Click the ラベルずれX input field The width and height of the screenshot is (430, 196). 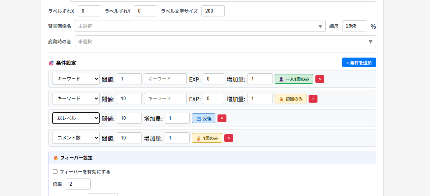[89, 11]
